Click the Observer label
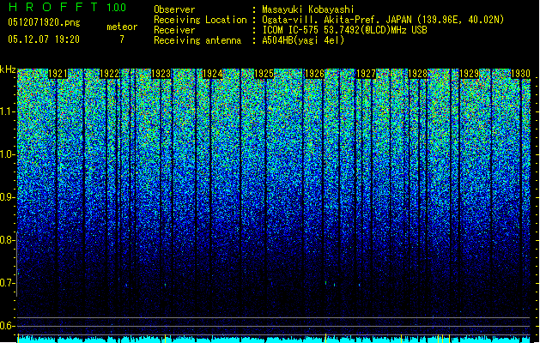540x343 pixels. click(174, 9)
